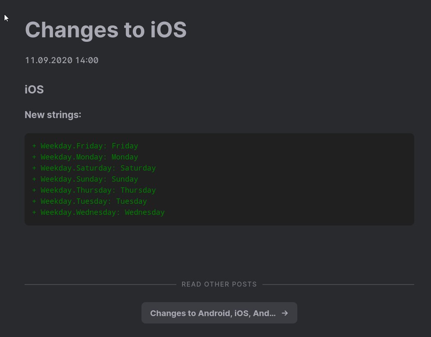This screenshot has height=337, width=431.
Task: Click divider line right of "READ OTHER POSTS"
Action: tap(338, 284)
